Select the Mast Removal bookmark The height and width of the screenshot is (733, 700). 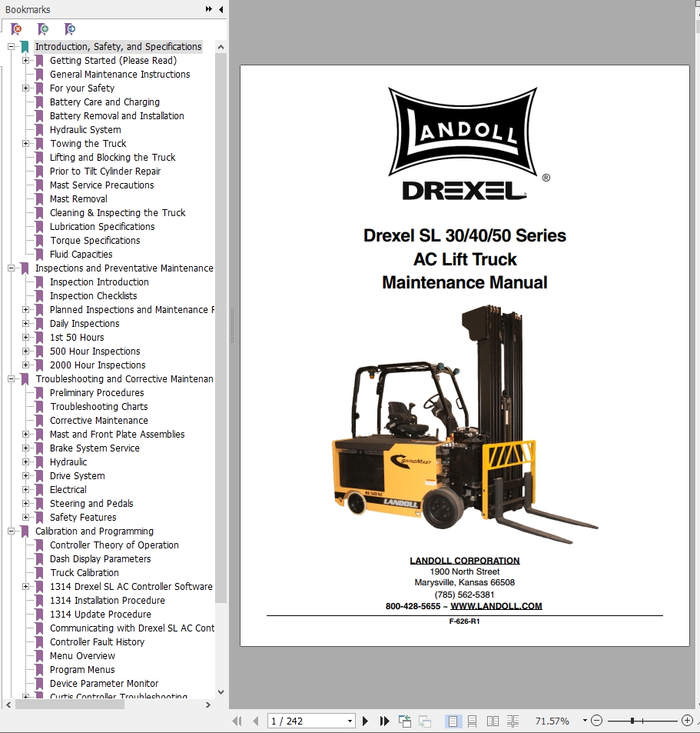pos(78,198)
